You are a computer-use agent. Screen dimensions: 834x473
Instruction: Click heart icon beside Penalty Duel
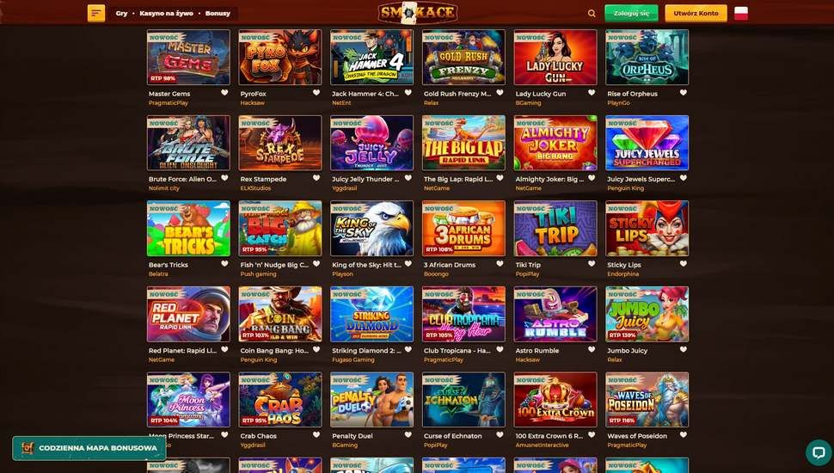(316, 434)
